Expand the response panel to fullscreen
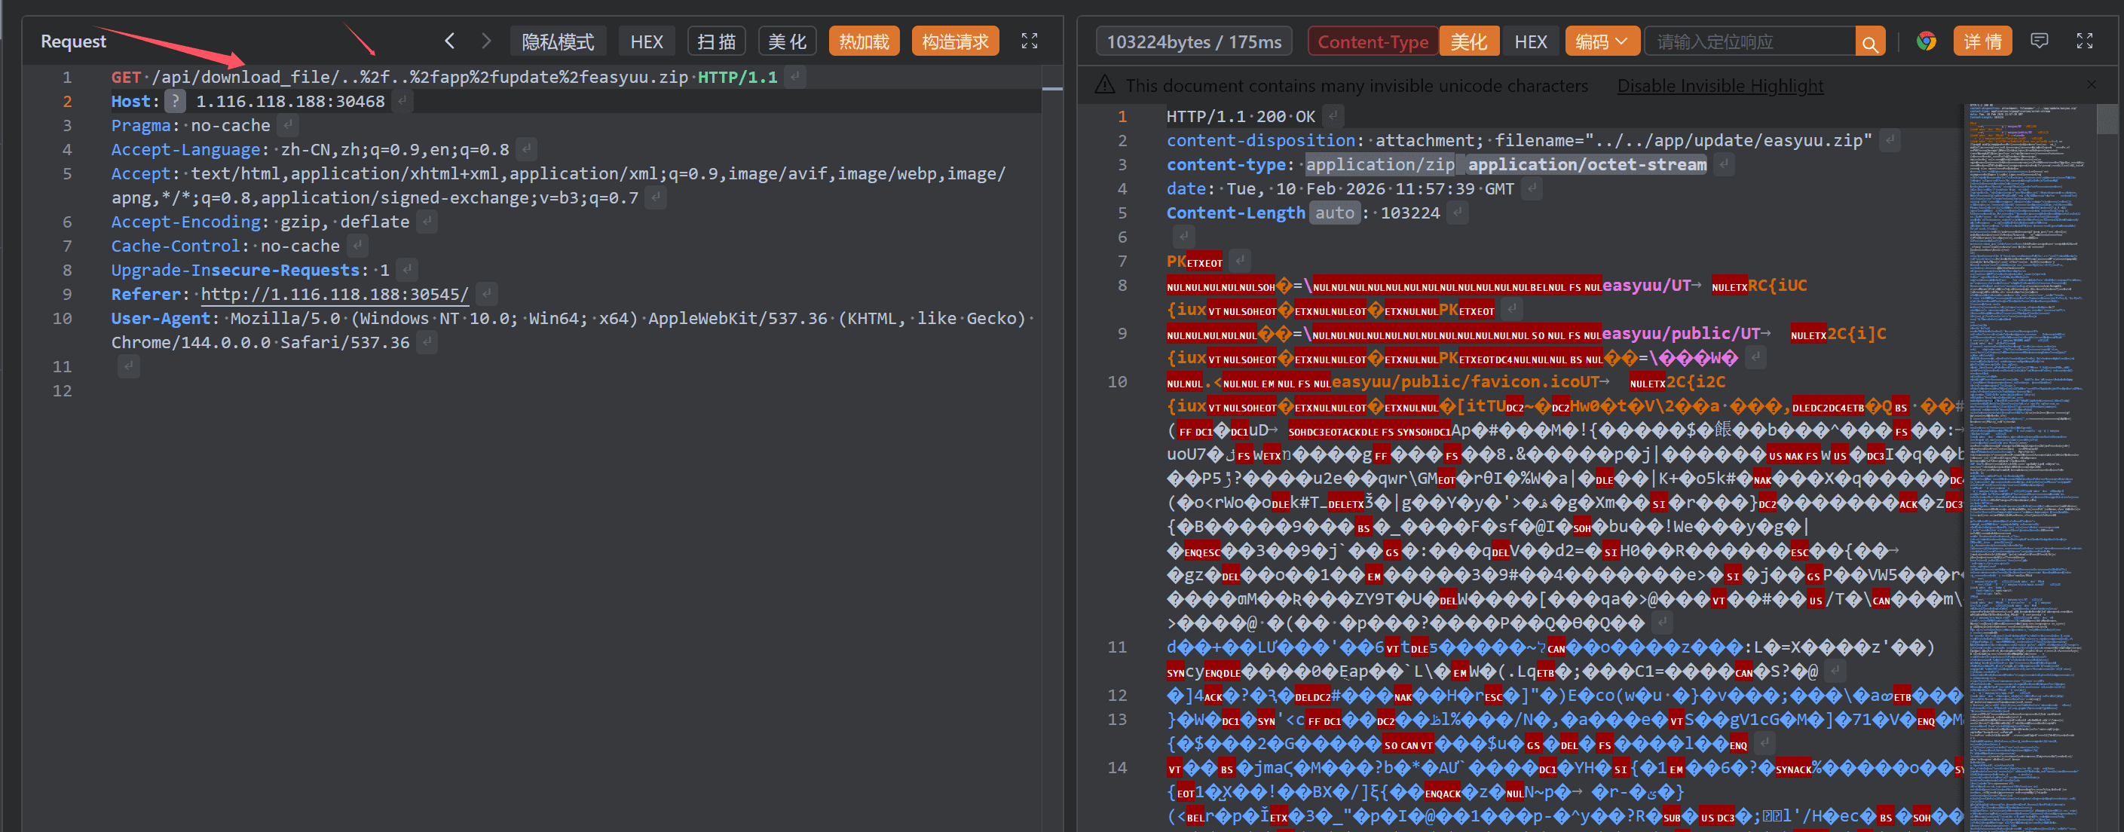The height and width of the screenshot is (832, 2124). coord(2084,41)
